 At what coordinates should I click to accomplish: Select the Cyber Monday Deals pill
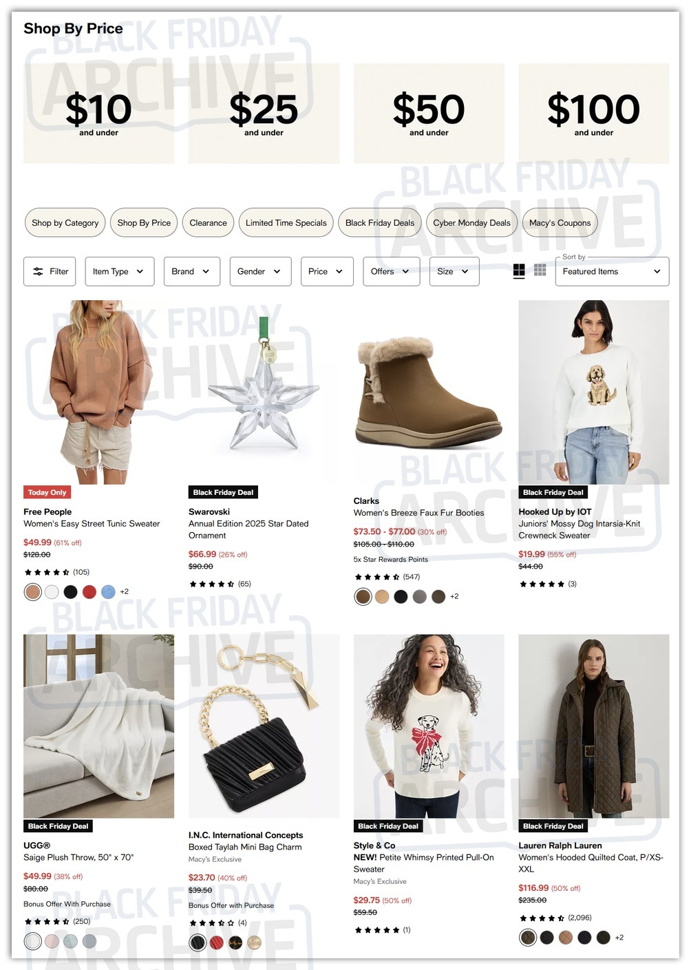click(x=472, y=222)
